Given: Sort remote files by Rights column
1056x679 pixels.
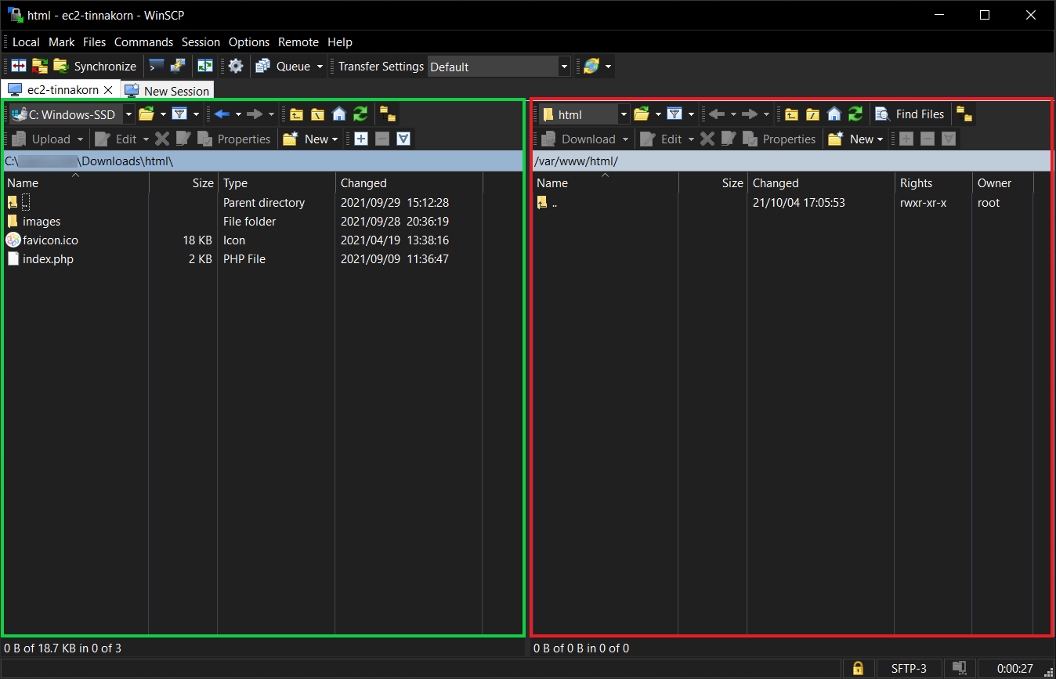Looking at the screenshot, I should (932, 183).
